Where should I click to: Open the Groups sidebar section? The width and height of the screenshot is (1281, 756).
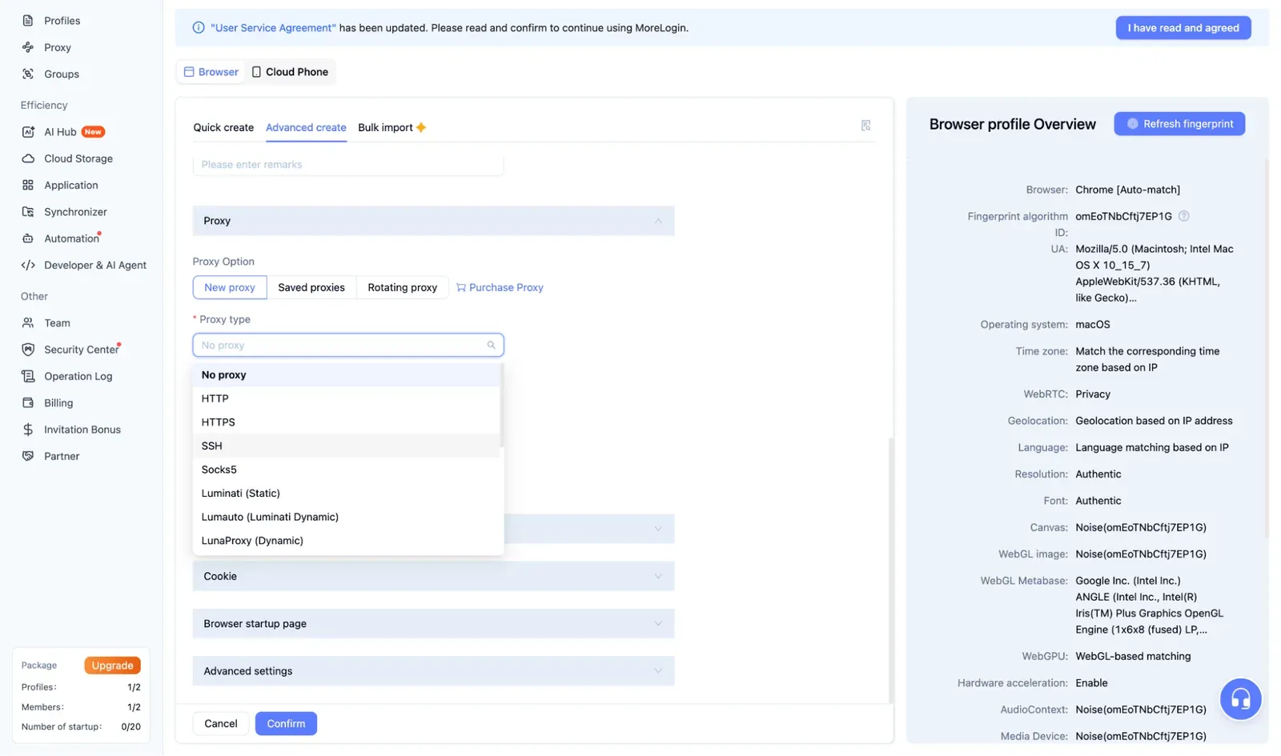tap(61, 74)
